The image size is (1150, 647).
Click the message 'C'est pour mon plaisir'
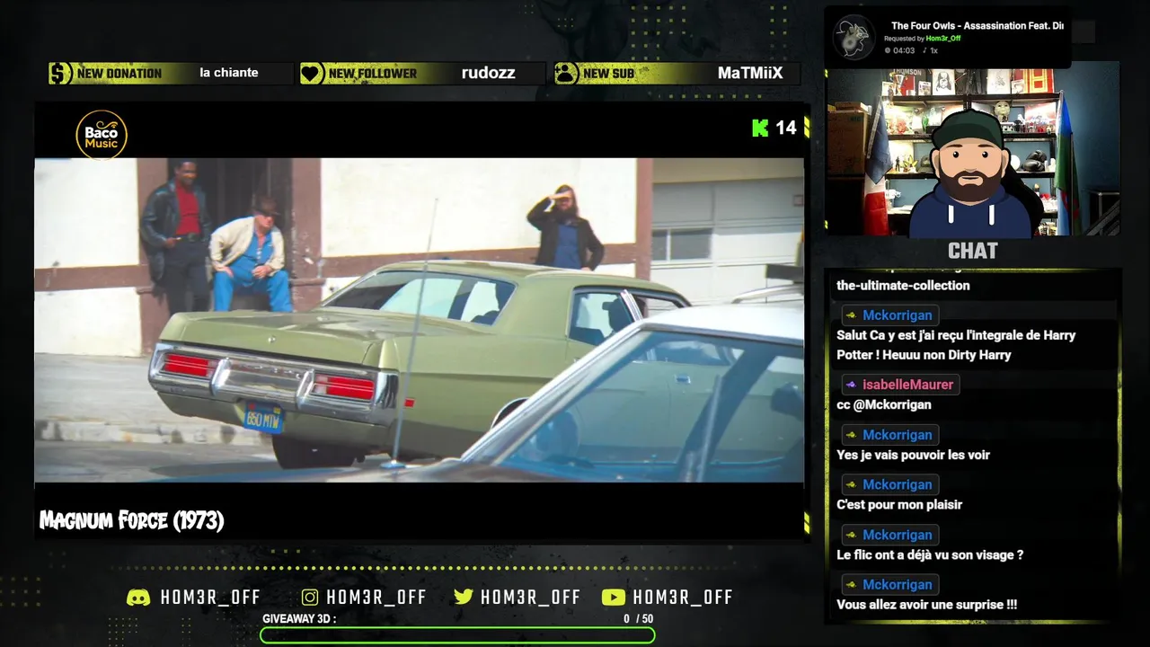point(899,505)
